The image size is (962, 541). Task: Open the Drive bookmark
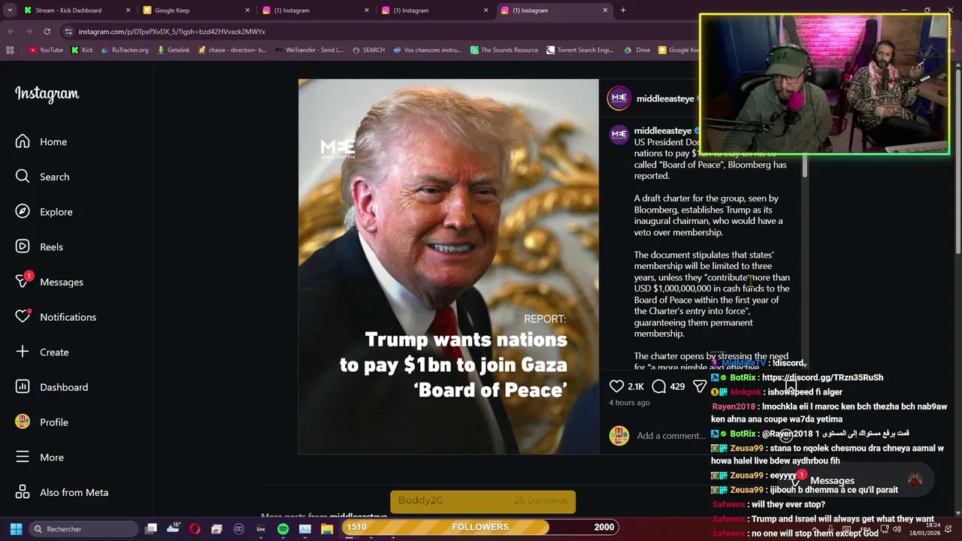637,50
